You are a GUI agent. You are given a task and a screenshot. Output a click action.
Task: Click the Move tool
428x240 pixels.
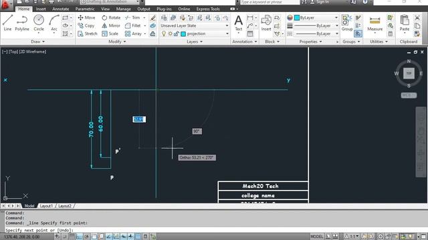coord(86,18)
